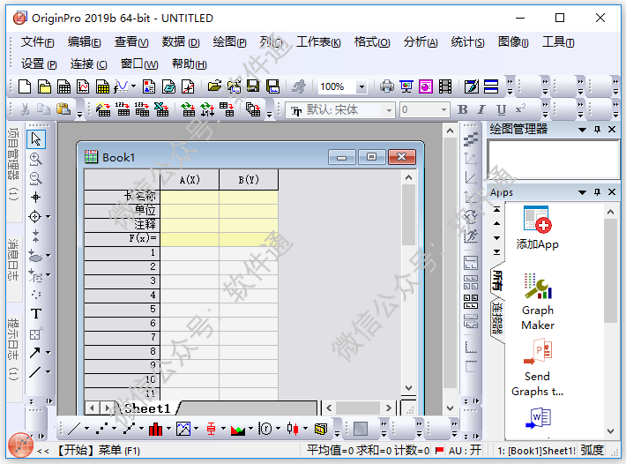Select the Screen Reader crosshair tool
Image resolution: width=626 pixels, height=464 pixels.
(x=36, y=198)
